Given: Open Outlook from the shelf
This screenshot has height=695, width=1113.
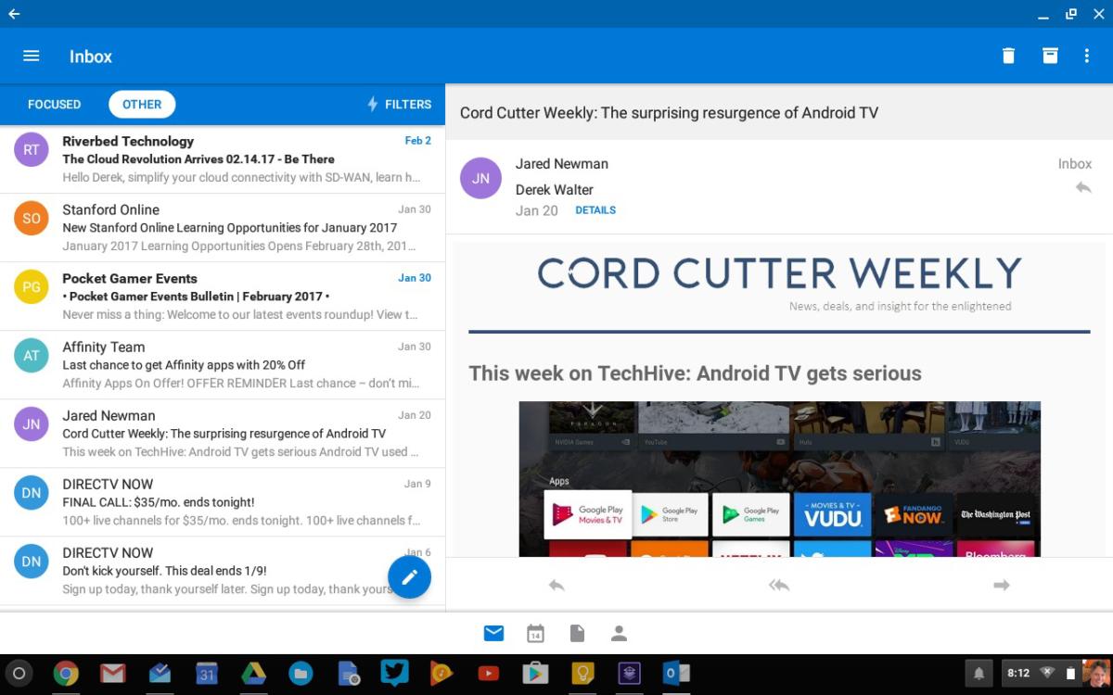Looking at the screenshot, I should point(675,674).
